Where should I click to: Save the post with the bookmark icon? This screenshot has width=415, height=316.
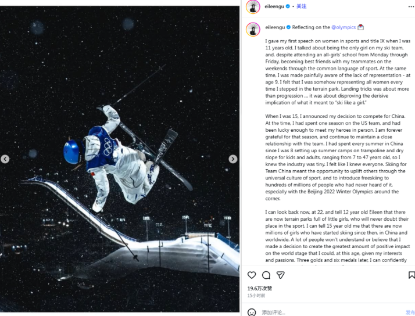tap(412, 275)
